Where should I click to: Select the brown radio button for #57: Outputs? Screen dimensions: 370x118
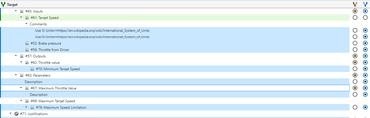[x=355, y=56]
